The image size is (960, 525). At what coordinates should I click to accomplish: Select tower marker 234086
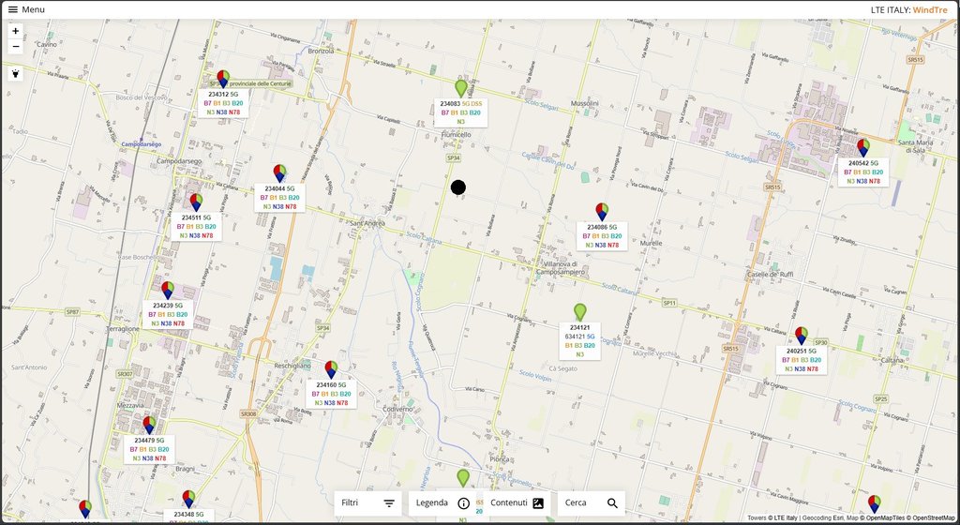pyautogui.click(x=602, y=212)
